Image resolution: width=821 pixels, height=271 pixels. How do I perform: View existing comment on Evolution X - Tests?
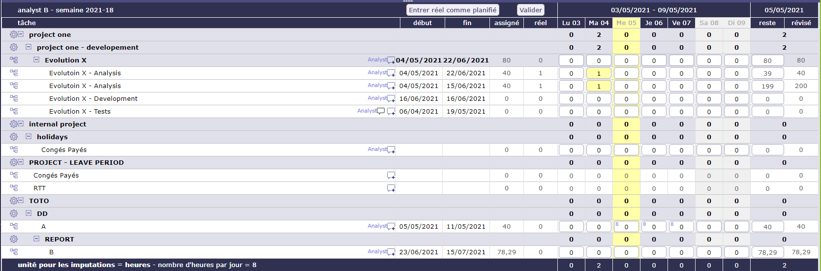pos(381,111)
